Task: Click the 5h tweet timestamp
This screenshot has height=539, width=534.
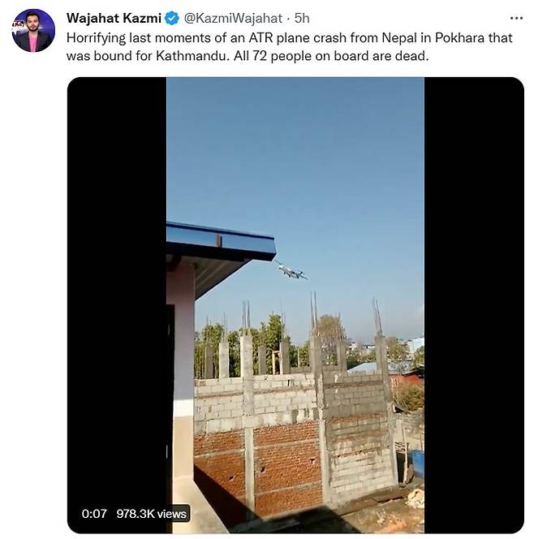Action: pos(302,18)
